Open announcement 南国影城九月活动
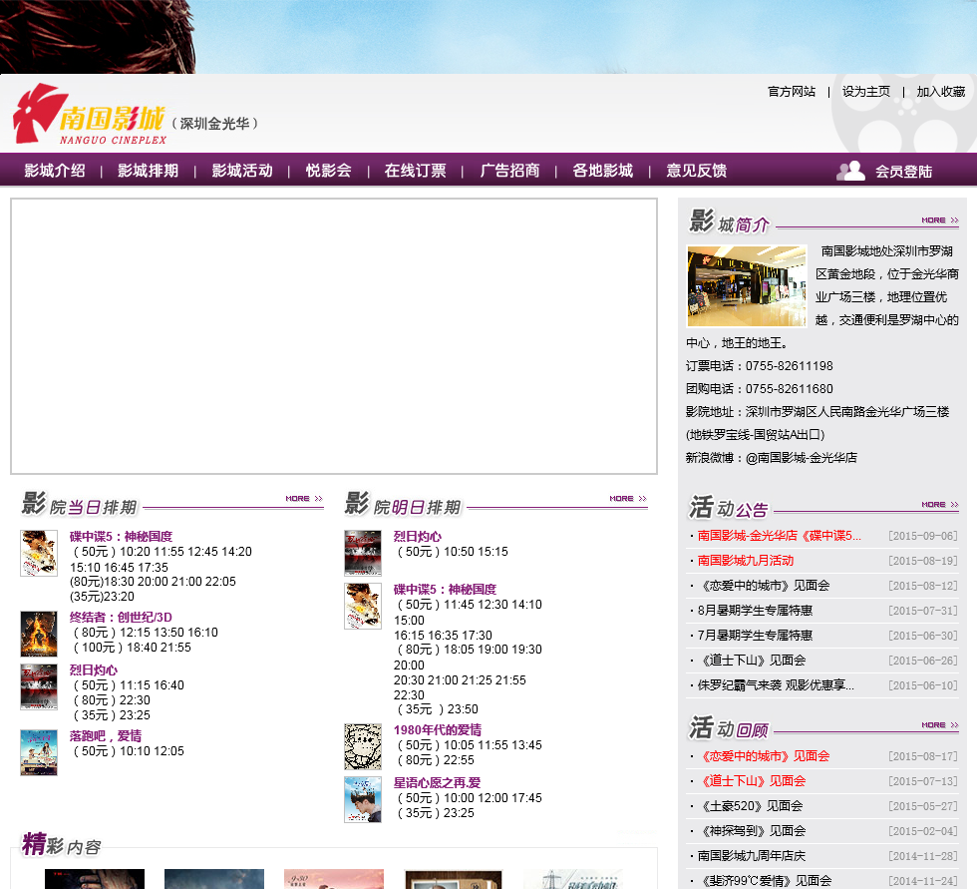Image resolution: width=977 pixels, height=889 pixels. (x=746, y=561)
